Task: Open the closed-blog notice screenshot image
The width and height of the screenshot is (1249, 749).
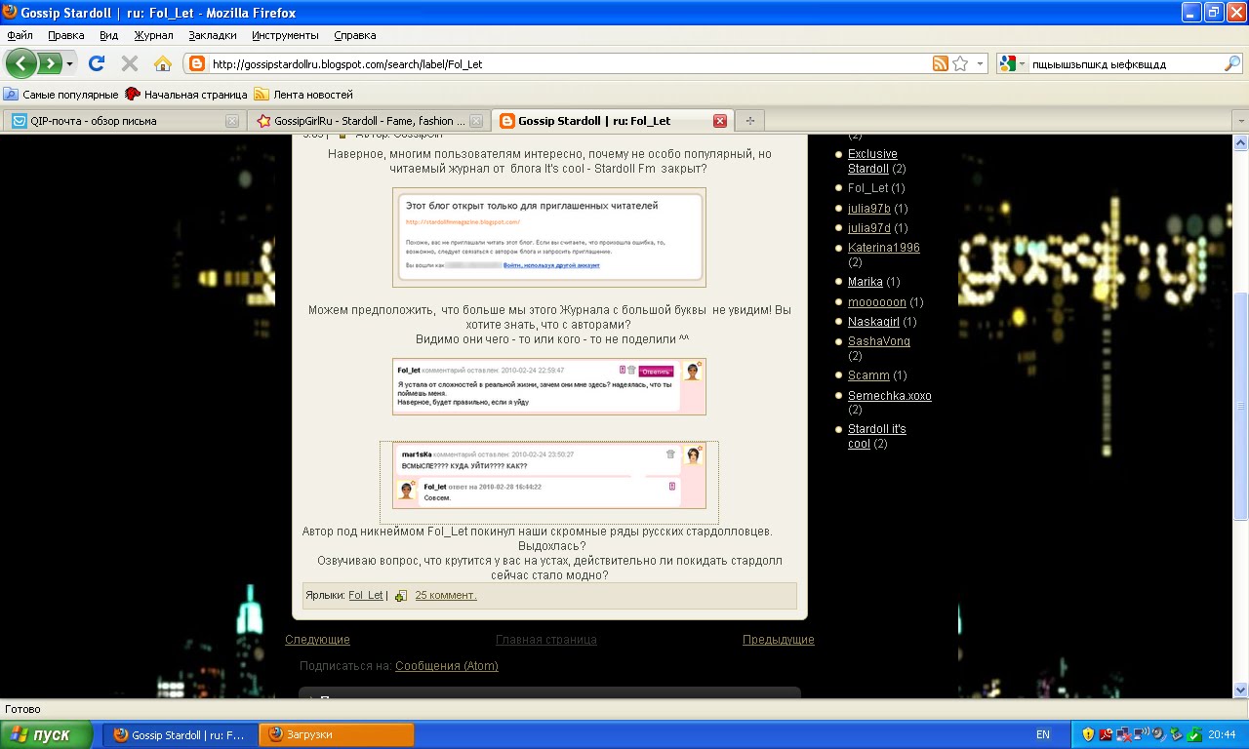Action: point(549,237)
